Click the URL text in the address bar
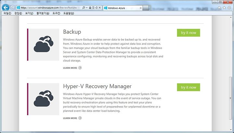Viewport: 234px width, 133px height. 49,8
